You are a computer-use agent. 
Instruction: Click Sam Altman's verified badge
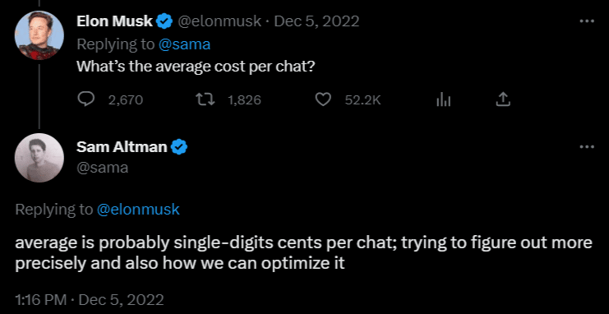[x=179, y=147]
